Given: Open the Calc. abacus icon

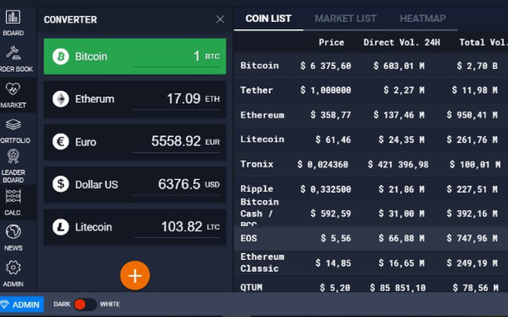Looking at the screenshot, I should pyautogui.click(x=13, y=197).
